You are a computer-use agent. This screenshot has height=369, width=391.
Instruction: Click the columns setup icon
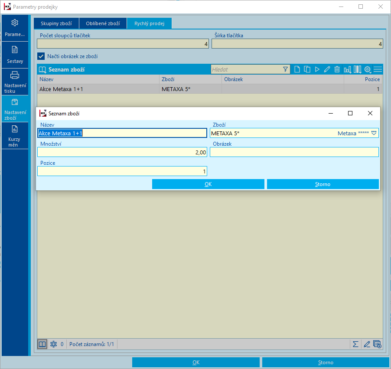point(357,69)
